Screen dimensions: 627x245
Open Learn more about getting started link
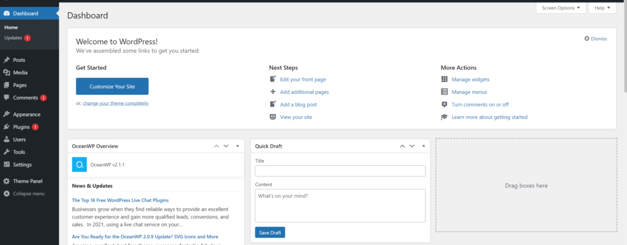click(489, 117)
